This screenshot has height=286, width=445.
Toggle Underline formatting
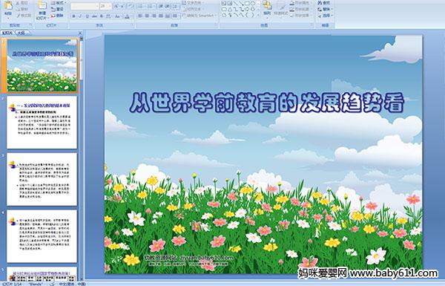[87, 16]
